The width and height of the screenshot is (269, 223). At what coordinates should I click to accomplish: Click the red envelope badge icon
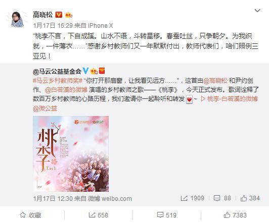pos(102,71)
